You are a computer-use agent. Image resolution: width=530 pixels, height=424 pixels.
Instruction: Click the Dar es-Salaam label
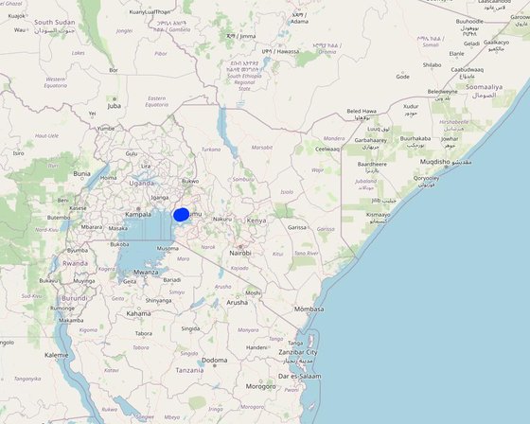[x=299, y=376]
